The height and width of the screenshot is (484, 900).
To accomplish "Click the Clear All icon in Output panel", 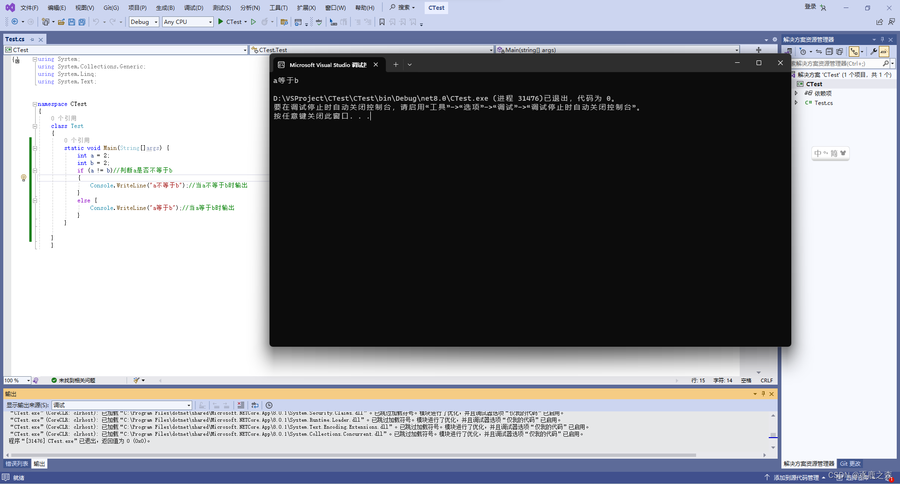I will click(241, 405).
